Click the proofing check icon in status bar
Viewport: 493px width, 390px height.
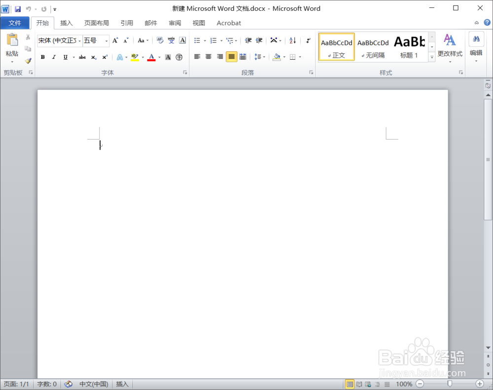pos(68,384)
